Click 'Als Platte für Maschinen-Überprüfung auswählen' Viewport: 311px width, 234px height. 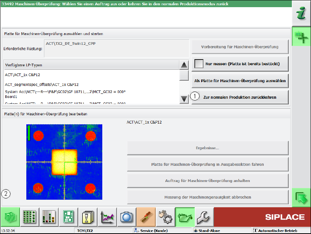[x=240, y=81]
